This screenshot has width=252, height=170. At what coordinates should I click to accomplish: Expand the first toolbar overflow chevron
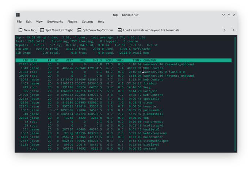[x=225, y=30]
